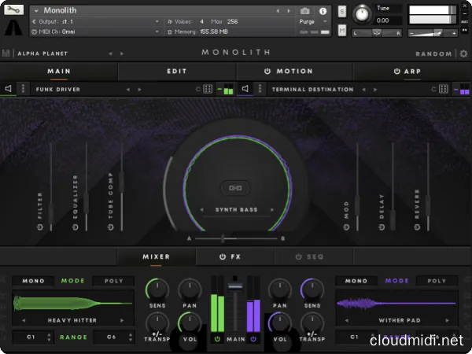Viewport: 472px width, 354px height.
Task: Open settings gear next to RANDOM
Action: click(x=463, y=53)
